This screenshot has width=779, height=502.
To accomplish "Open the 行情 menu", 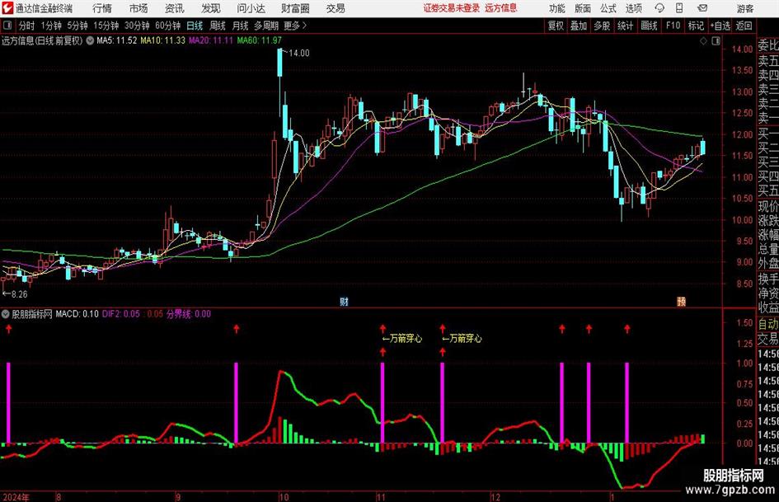I will [102, 8].
